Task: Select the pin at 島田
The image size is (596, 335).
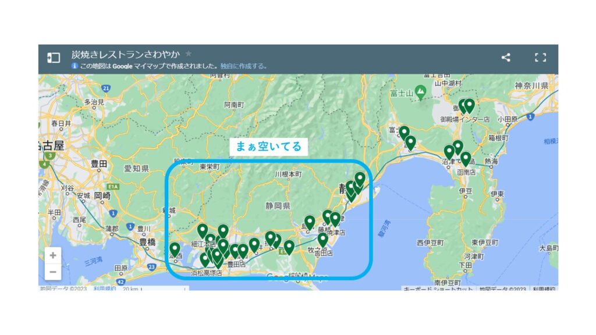Action: coord(310,223)
